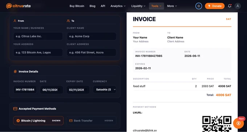
Task: Click the 2003 SAT price value
Action: click(x=208, y=86)
